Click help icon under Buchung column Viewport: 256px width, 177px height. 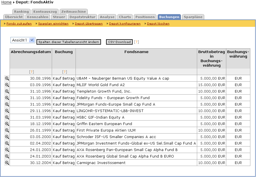coord(64,72)
